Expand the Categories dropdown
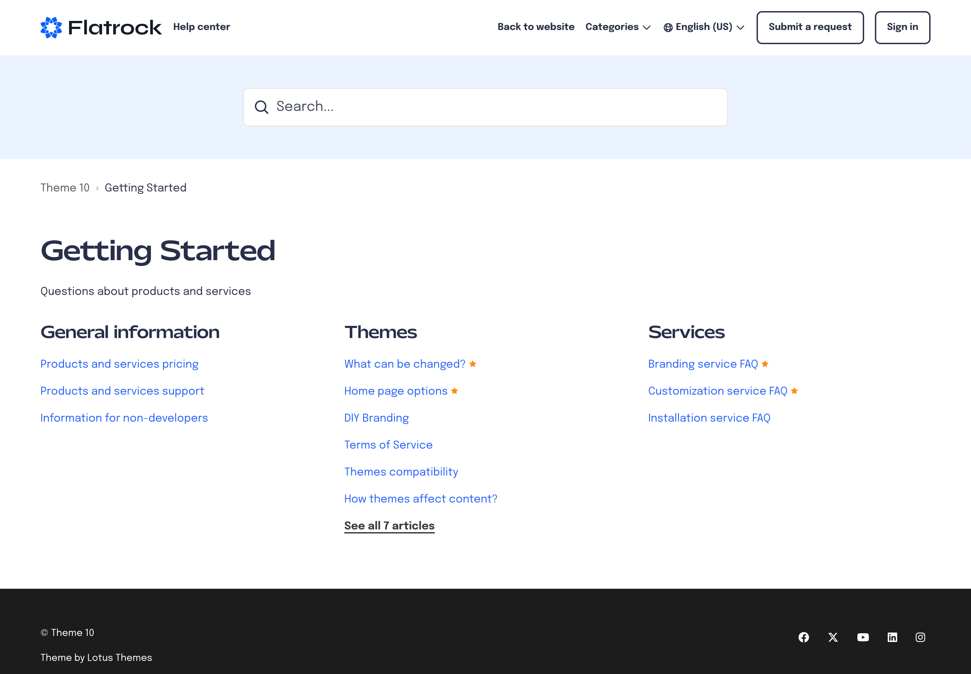 (618, 27)
